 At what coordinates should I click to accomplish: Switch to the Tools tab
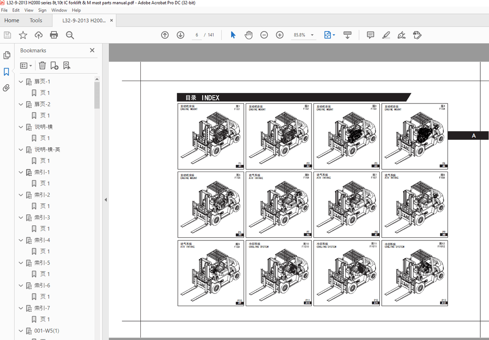tap(37, 20)
